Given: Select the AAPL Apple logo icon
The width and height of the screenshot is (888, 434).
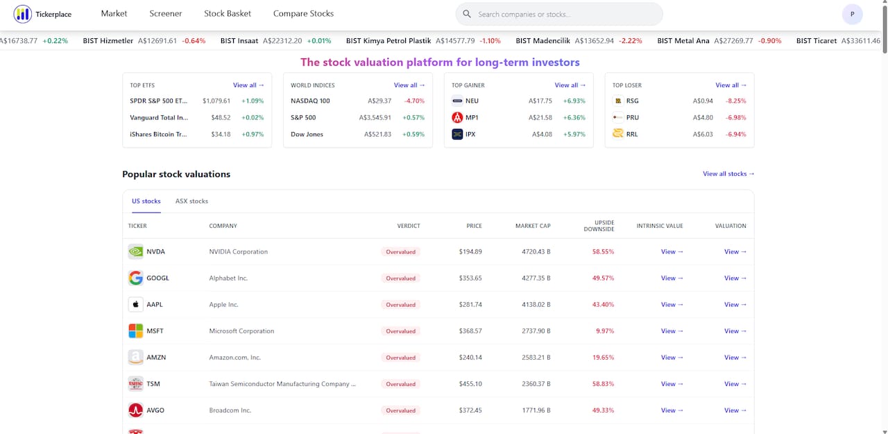Looking at the screenshot, I should [x=136, y=304].
